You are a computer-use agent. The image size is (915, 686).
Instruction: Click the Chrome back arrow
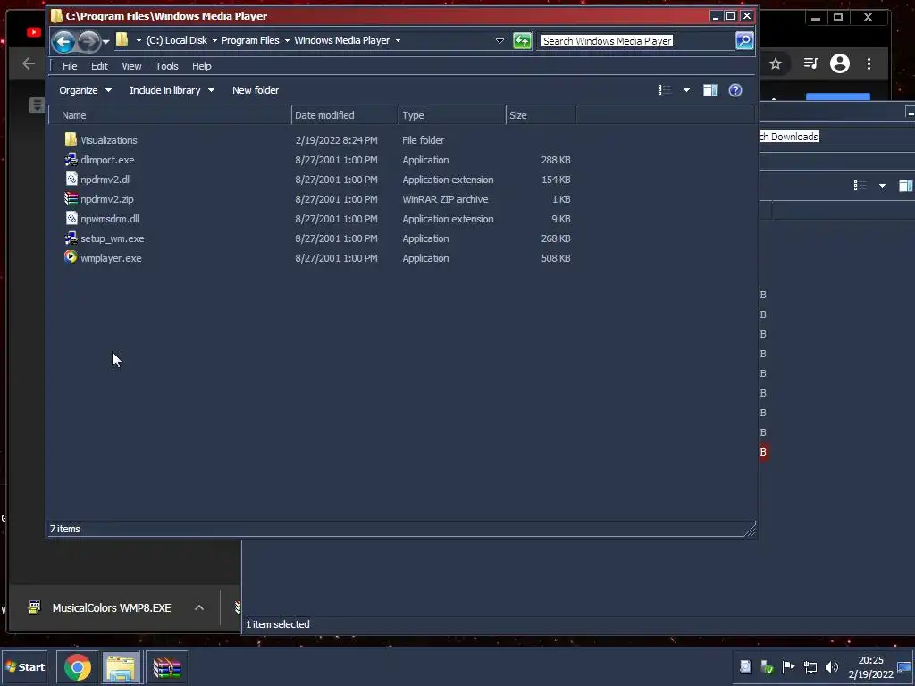click(28, 63)
